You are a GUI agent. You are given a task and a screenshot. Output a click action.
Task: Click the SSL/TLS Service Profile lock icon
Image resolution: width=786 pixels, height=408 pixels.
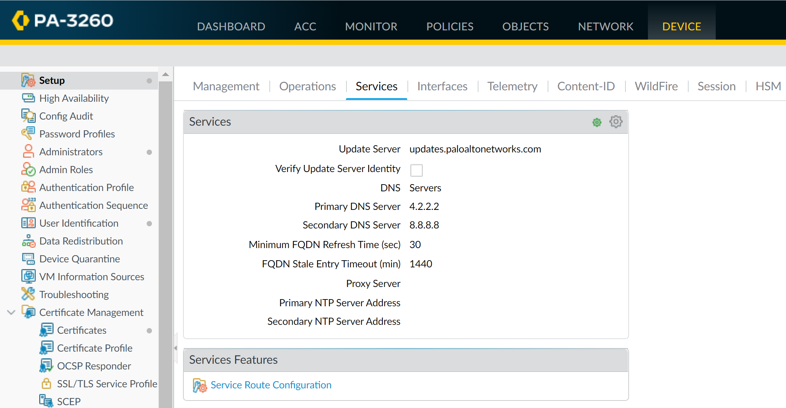click(x=46, y=383)
